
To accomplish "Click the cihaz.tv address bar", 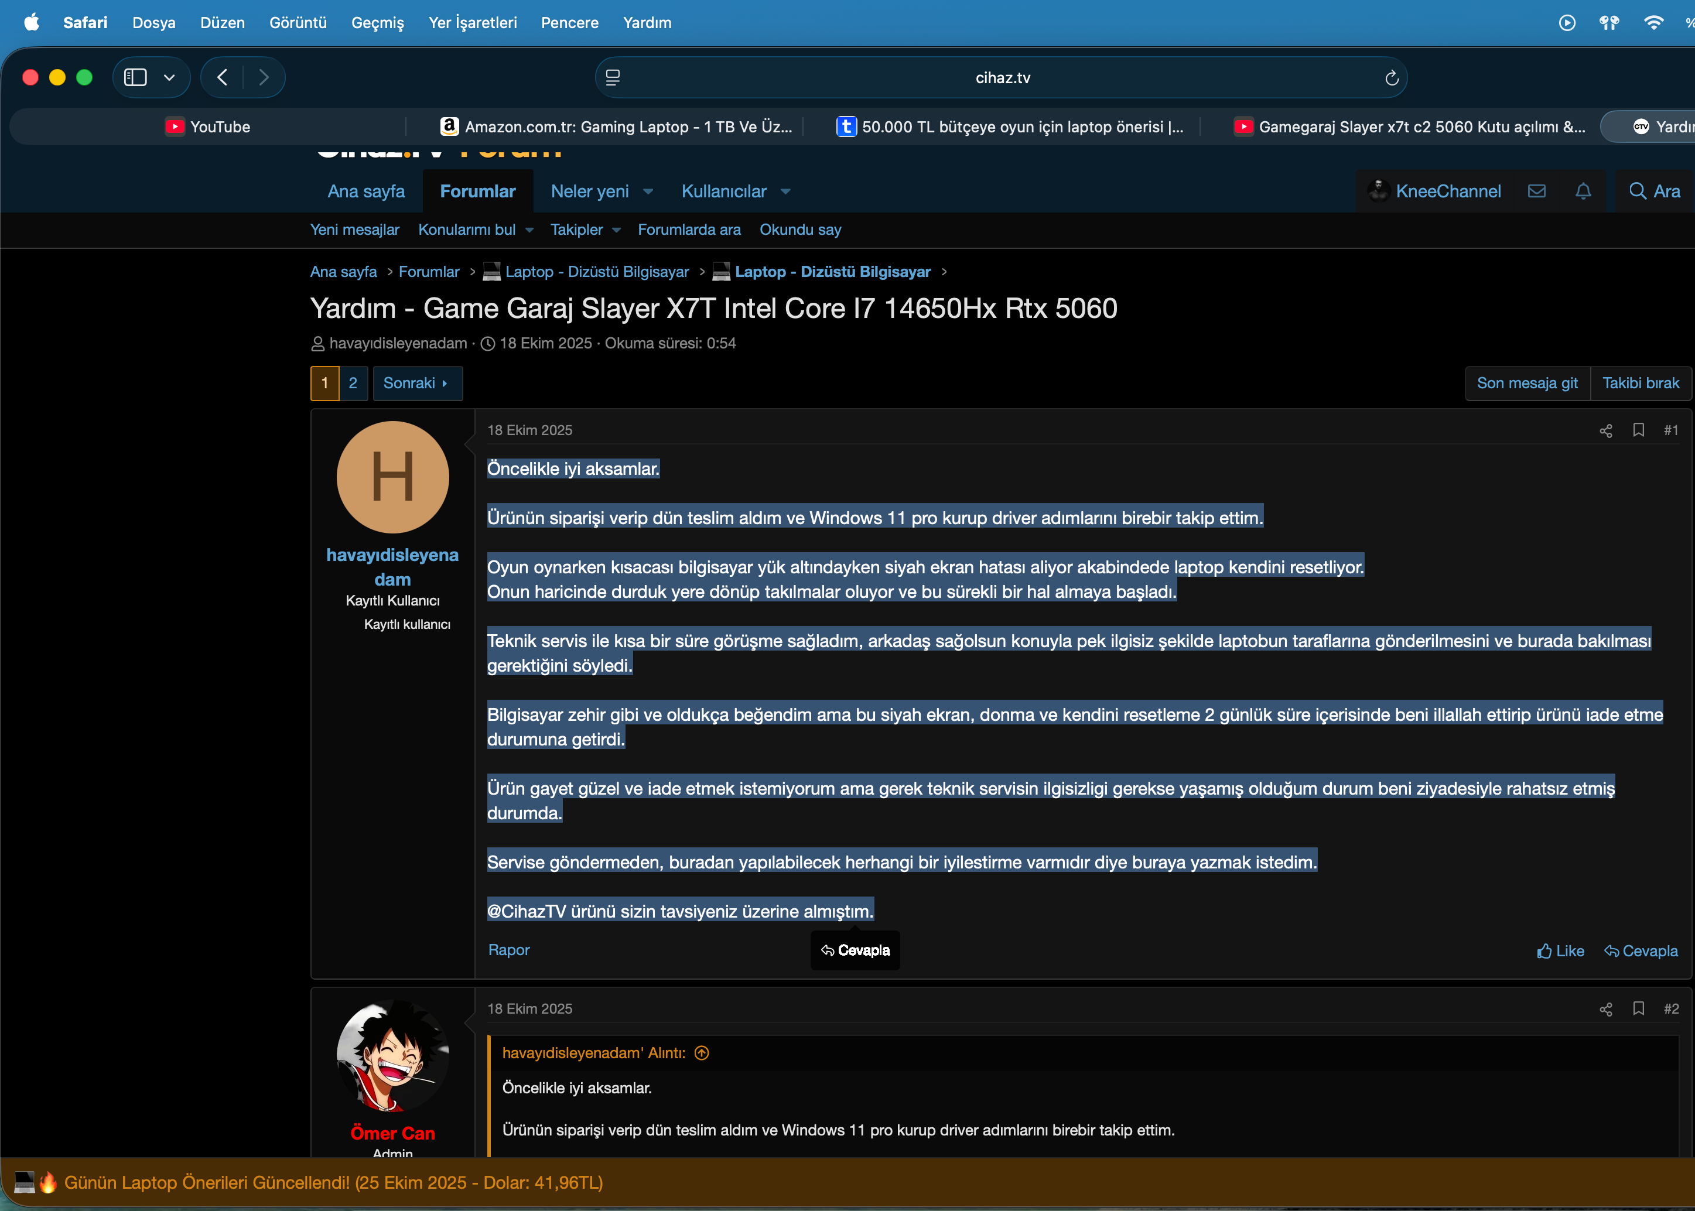I will pos(1002,77).
